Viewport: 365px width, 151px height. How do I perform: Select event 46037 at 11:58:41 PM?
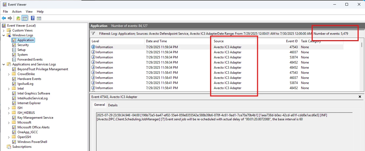(217, 78)
